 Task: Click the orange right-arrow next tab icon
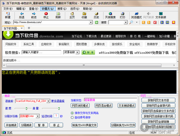149,22
